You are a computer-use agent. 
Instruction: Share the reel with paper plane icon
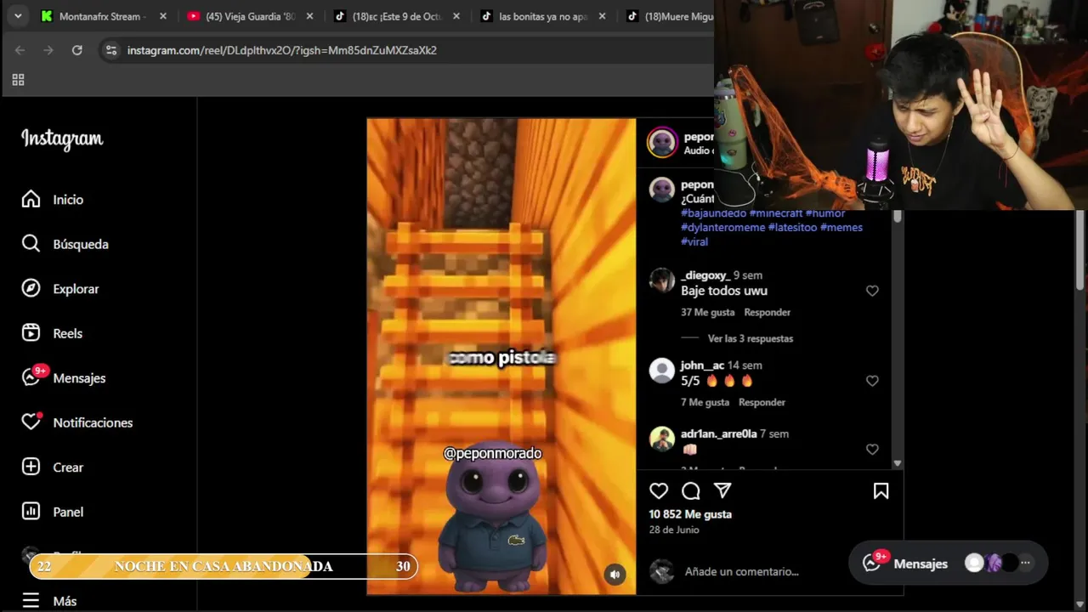[722, 490]
